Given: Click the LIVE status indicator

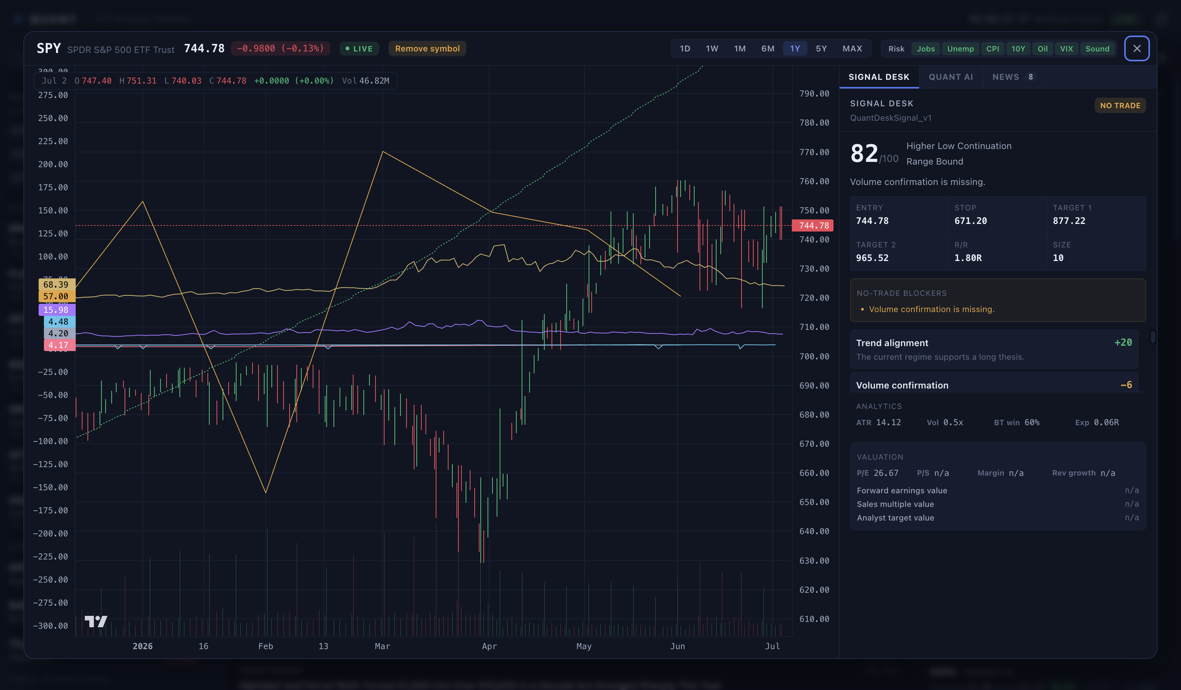Looking at the screenshot, I should click(359, 48).
